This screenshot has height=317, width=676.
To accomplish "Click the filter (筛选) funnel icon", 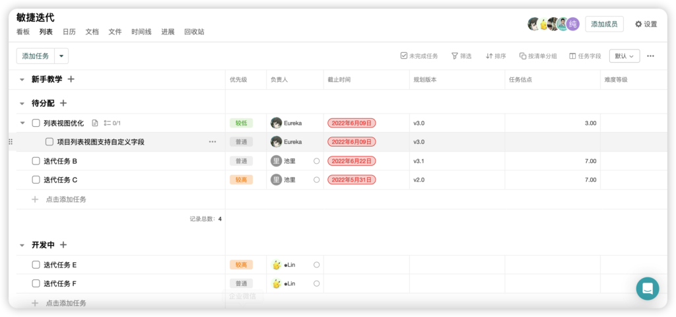I will (454, 56).
